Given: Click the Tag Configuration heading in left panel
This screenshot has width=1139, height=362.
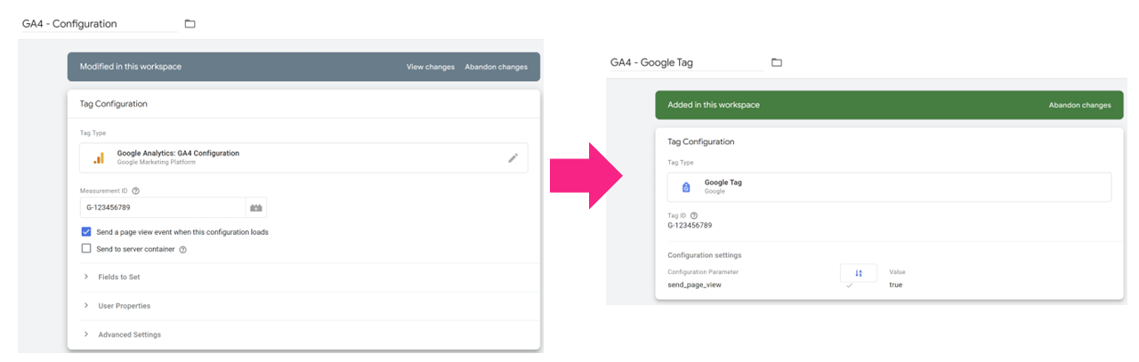Looking at the screenshot, I should click(x=114, y=104).
